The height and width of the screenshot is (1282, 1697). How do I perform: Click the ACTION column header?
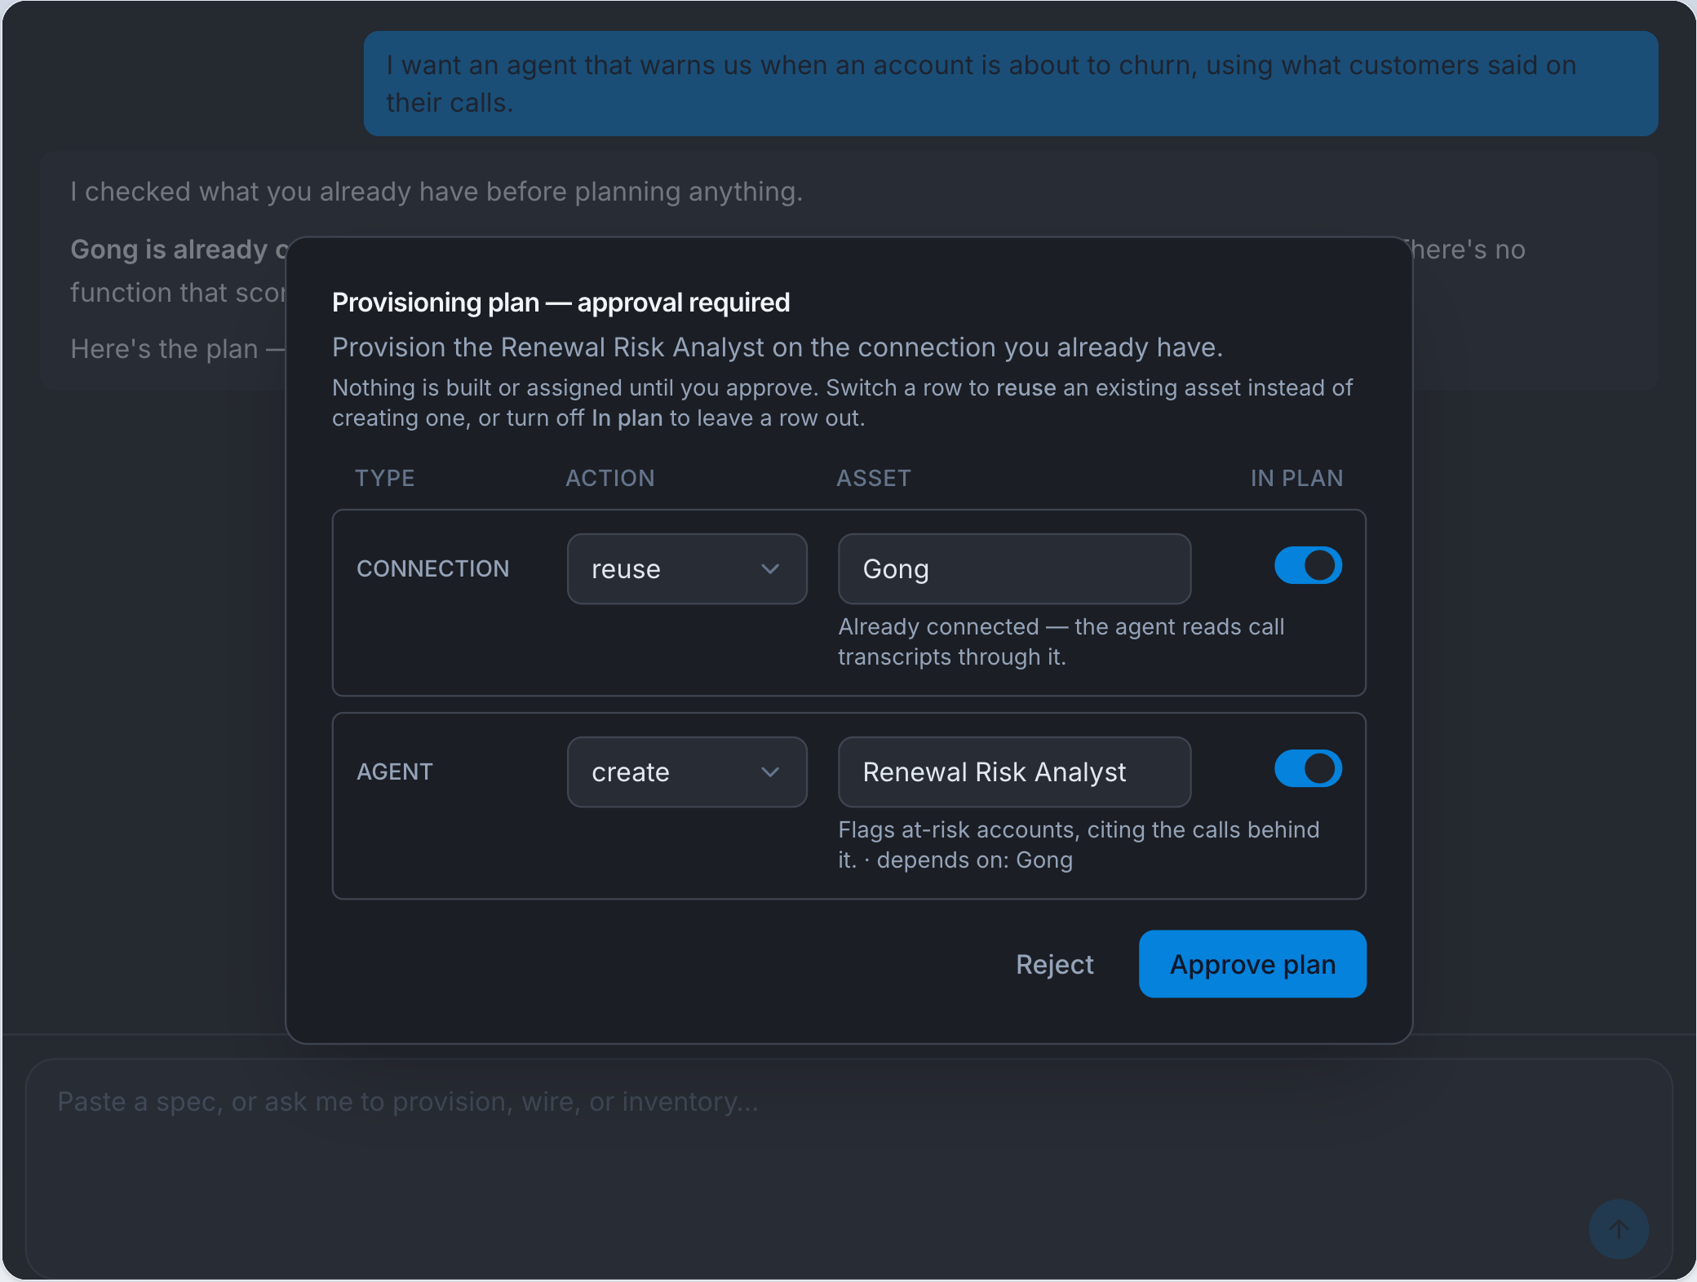click(610, 478)
